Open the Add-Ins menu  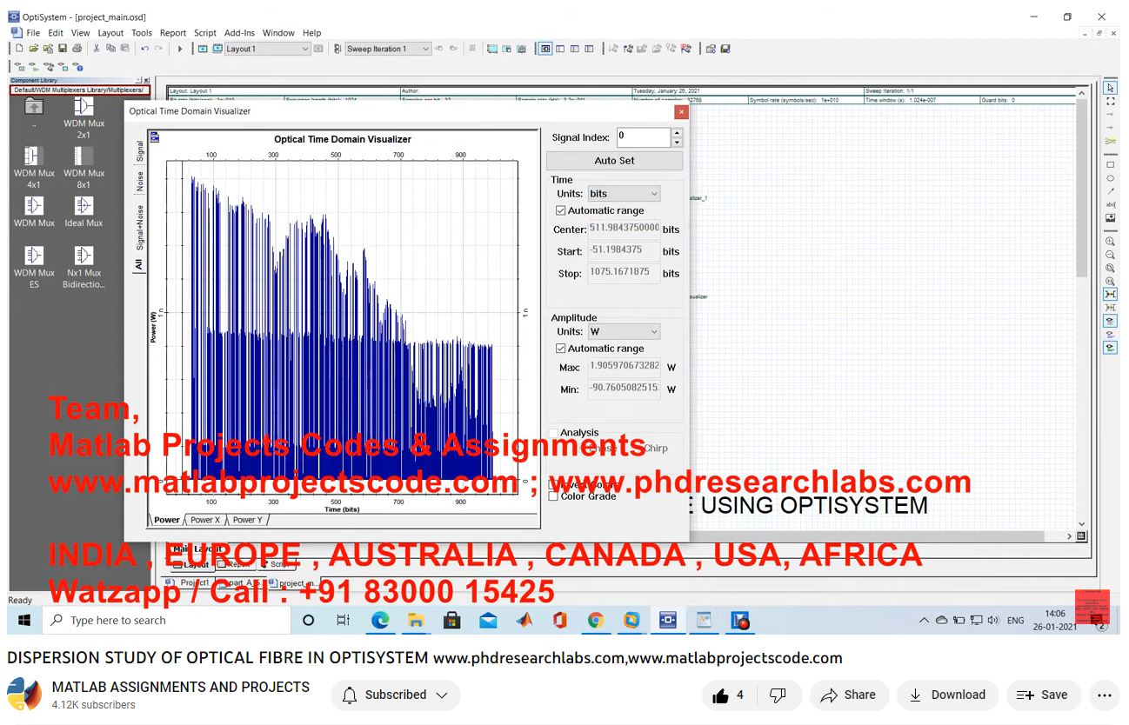(239, 33)
